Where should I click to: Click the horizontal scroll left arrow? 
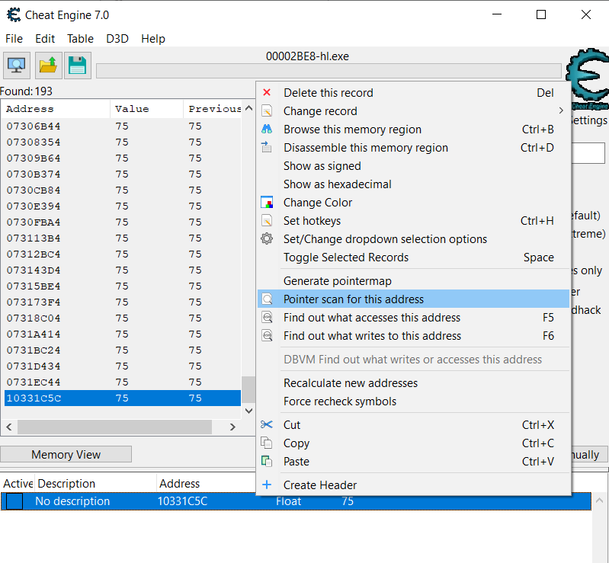point(9,427)
